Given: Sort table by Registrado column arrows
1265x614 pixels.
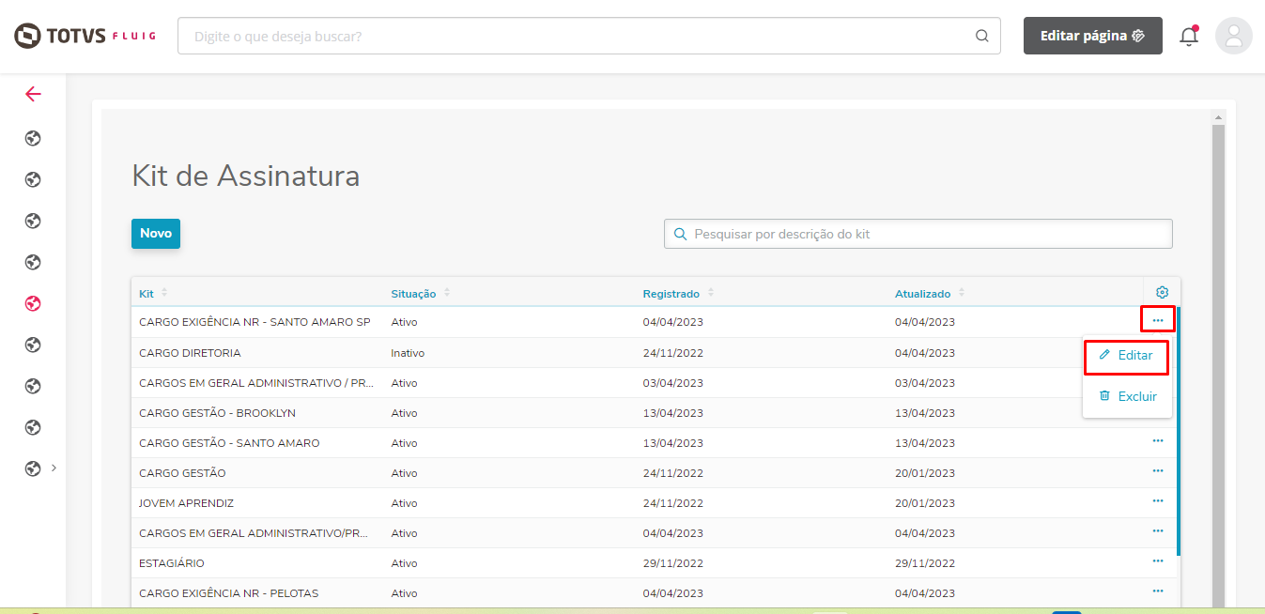Looking at the screenshot, I should [x=711, y=293].
